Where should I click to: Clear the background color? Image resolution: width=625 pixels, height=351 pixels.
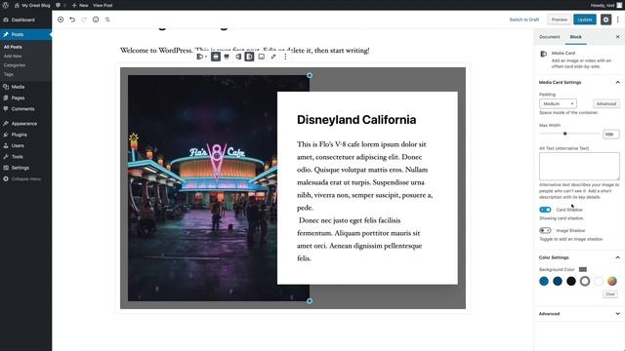tap(610, 294)
